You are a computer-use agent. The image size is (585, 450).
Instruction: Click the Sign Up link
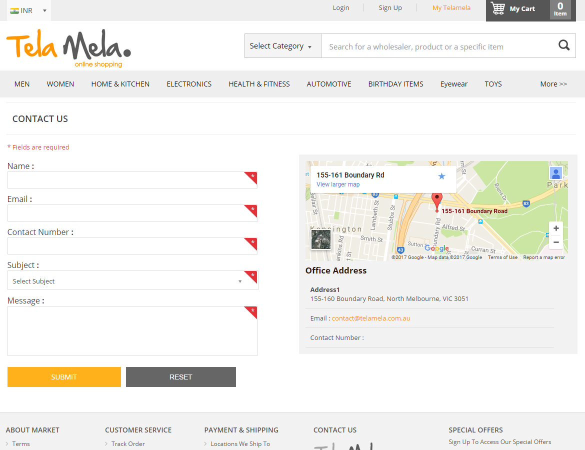[390, 8]
